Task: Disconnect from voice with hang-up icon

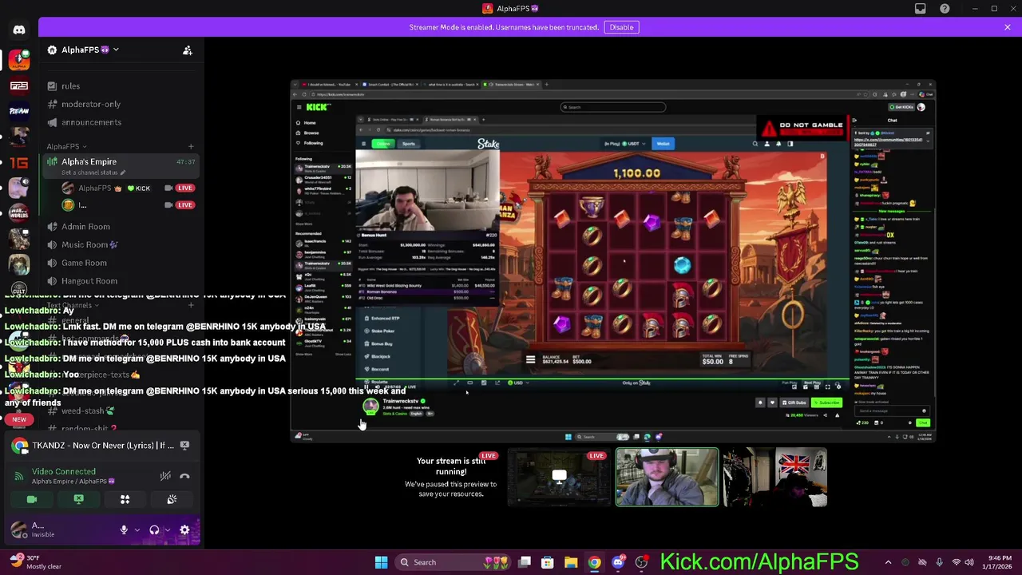Action: 184,476
